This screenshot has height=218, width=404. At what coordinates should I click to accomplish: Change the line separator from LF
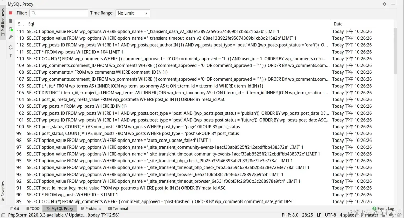(319, 215)
